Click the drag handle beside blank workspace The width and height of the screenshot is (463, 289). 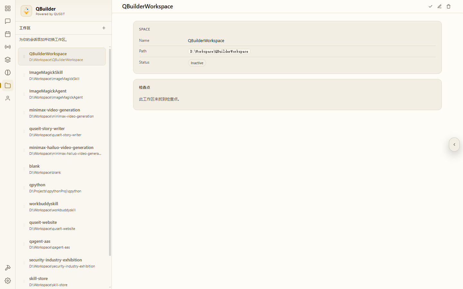(24, 169)
